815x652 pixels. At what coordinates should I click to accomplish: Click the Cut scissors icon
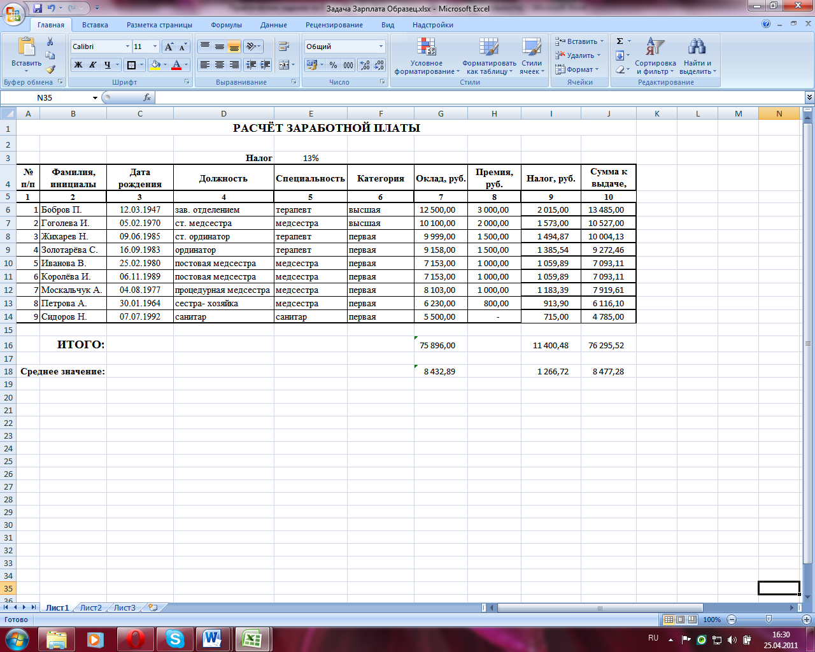click(x=50, y=42)
